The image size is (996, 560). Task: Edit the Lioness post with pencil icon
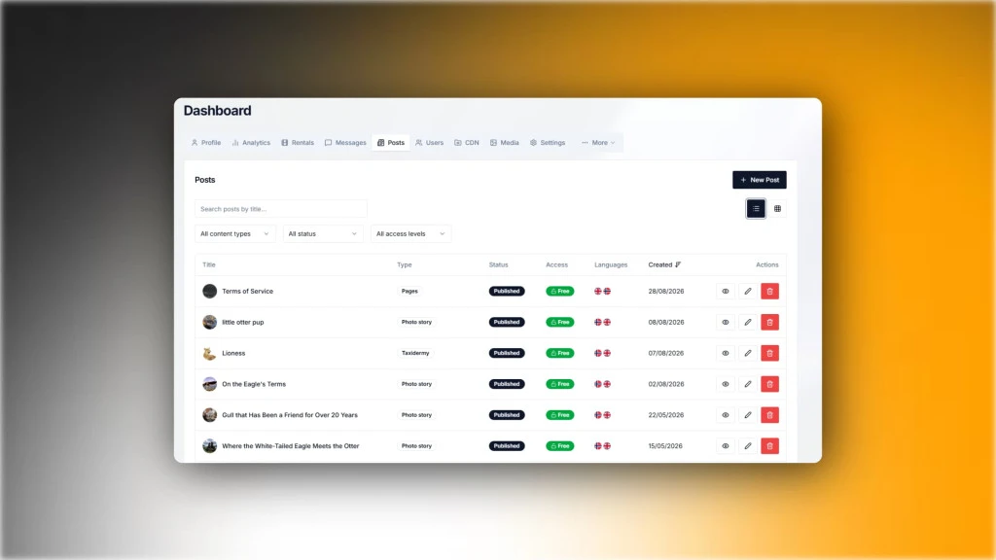[748, 353]
